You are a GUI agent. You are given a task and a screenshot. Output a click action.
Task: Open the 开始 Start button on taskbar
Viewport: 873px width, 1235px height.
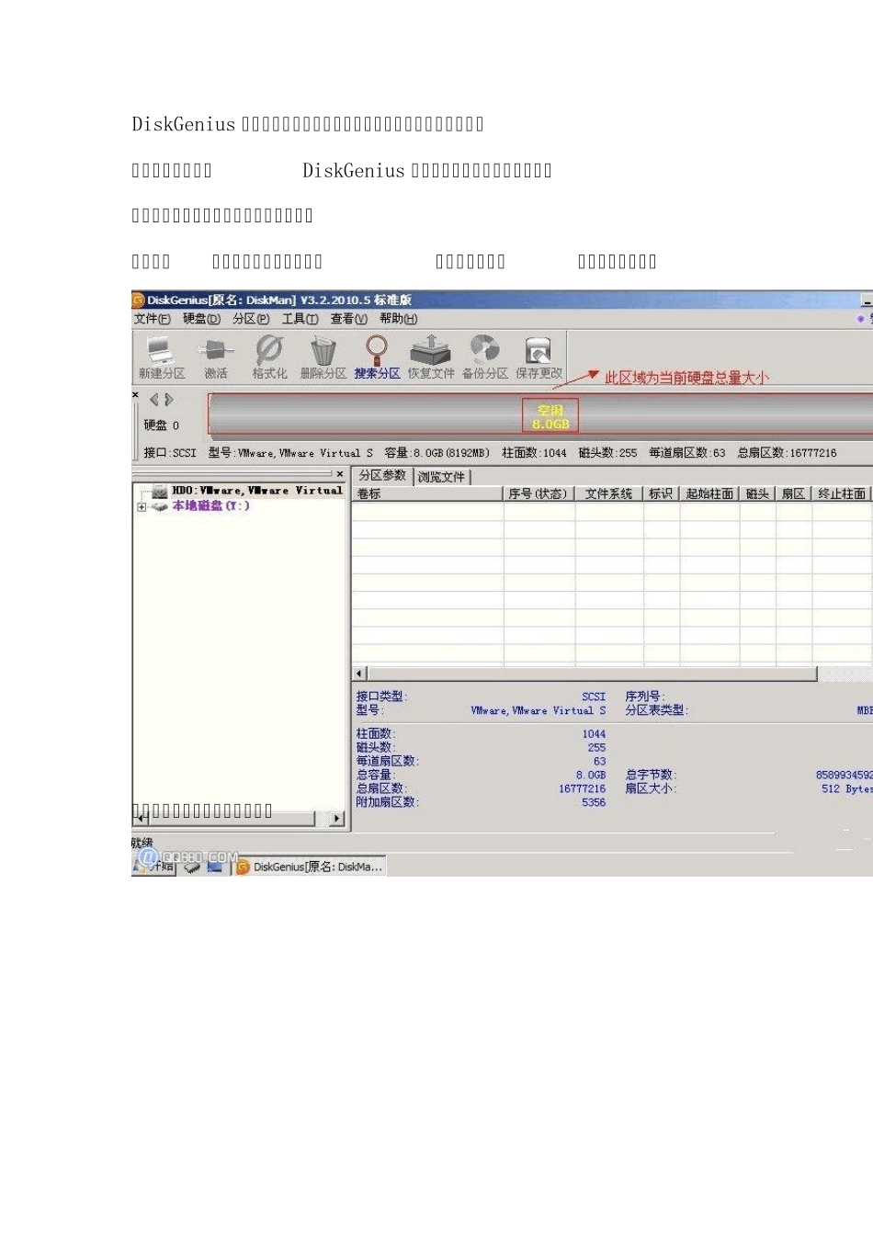153,865
